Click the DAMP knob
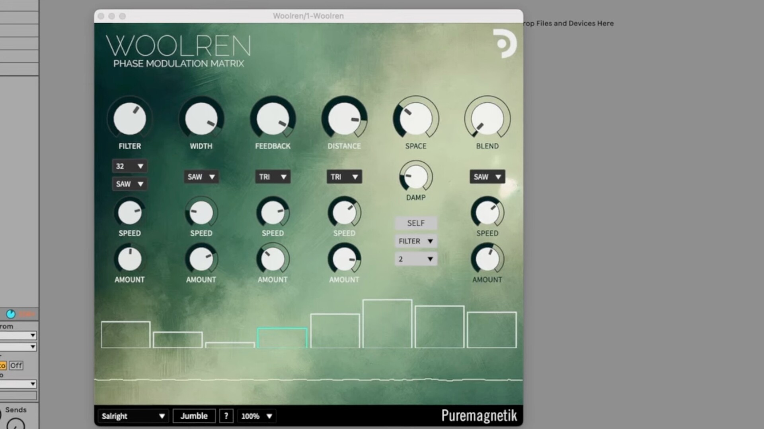Image resolution: width=764 pixels, height=429 pixels. (416, 177)
